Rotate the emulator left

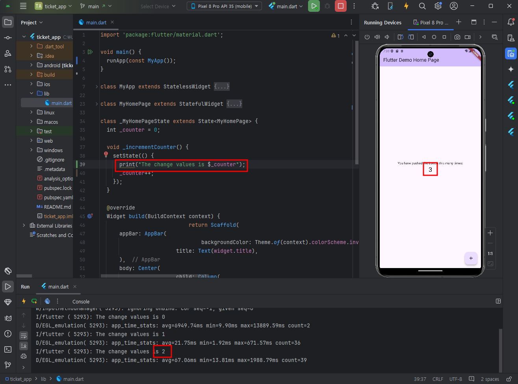[x=400, y=37]
